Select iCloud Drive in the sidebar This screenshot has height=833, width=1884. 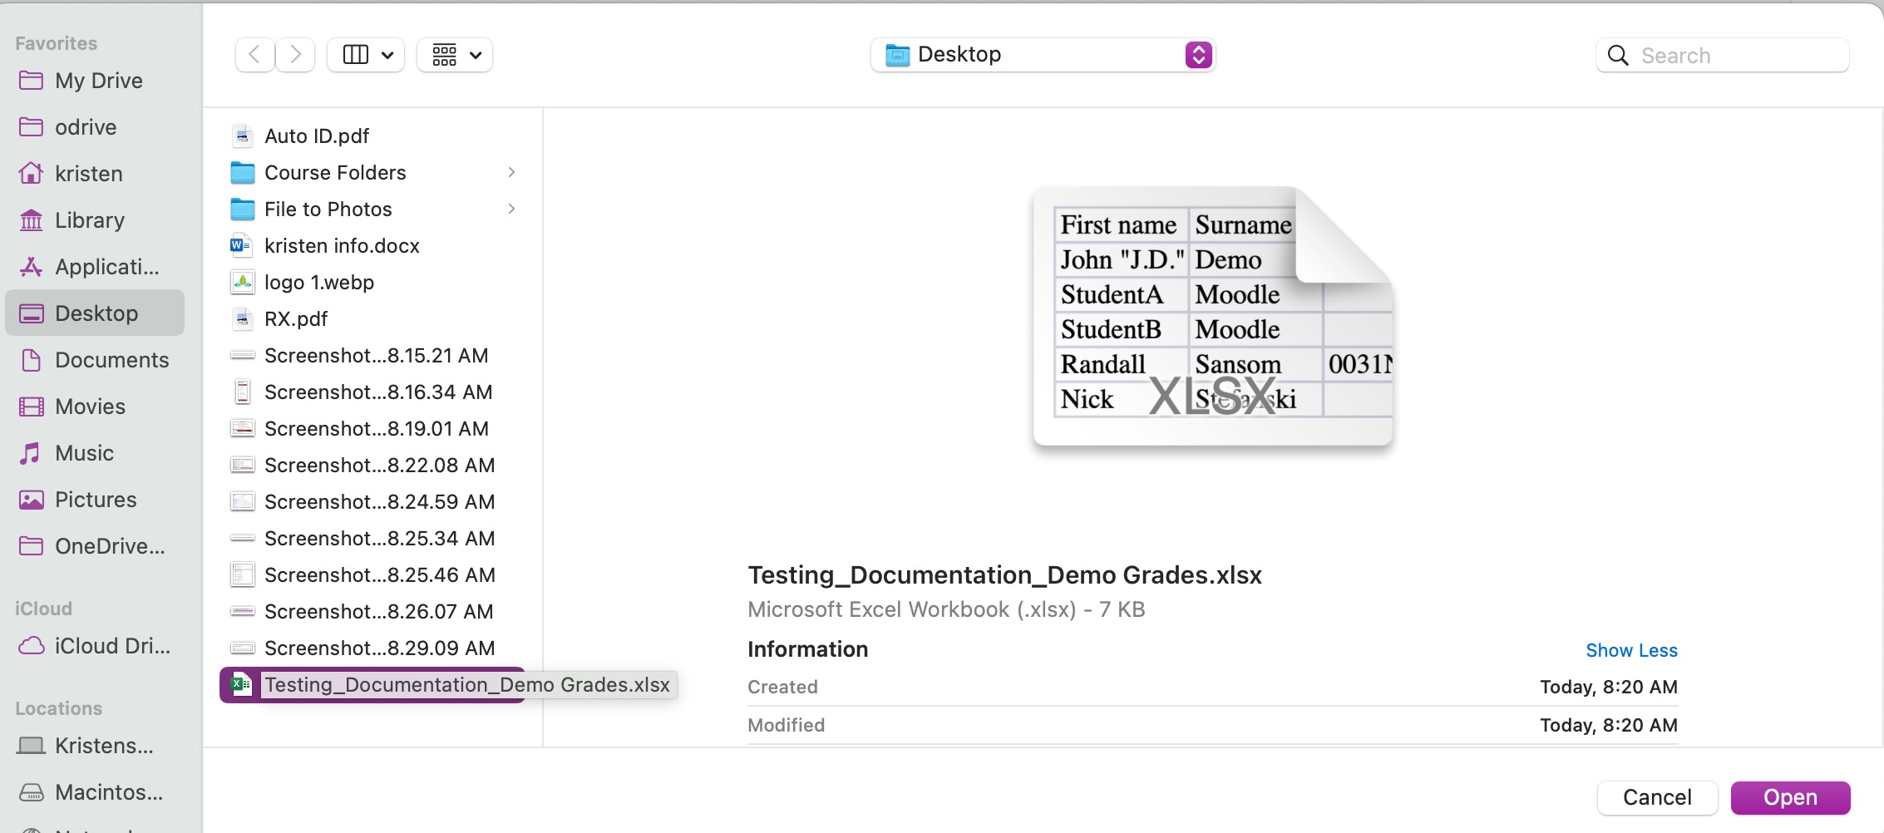111,646
